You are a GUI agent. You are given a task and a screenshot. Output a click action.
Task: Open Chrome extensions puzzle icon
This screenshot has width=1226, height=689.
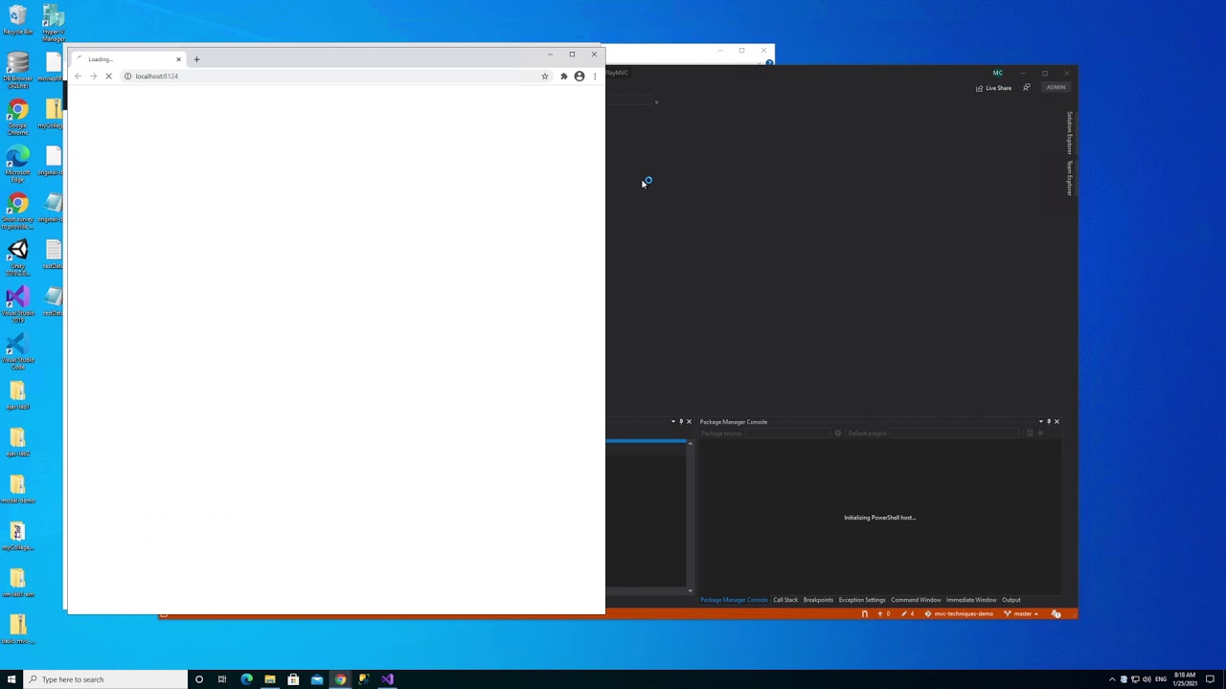(x=563, y=76)
